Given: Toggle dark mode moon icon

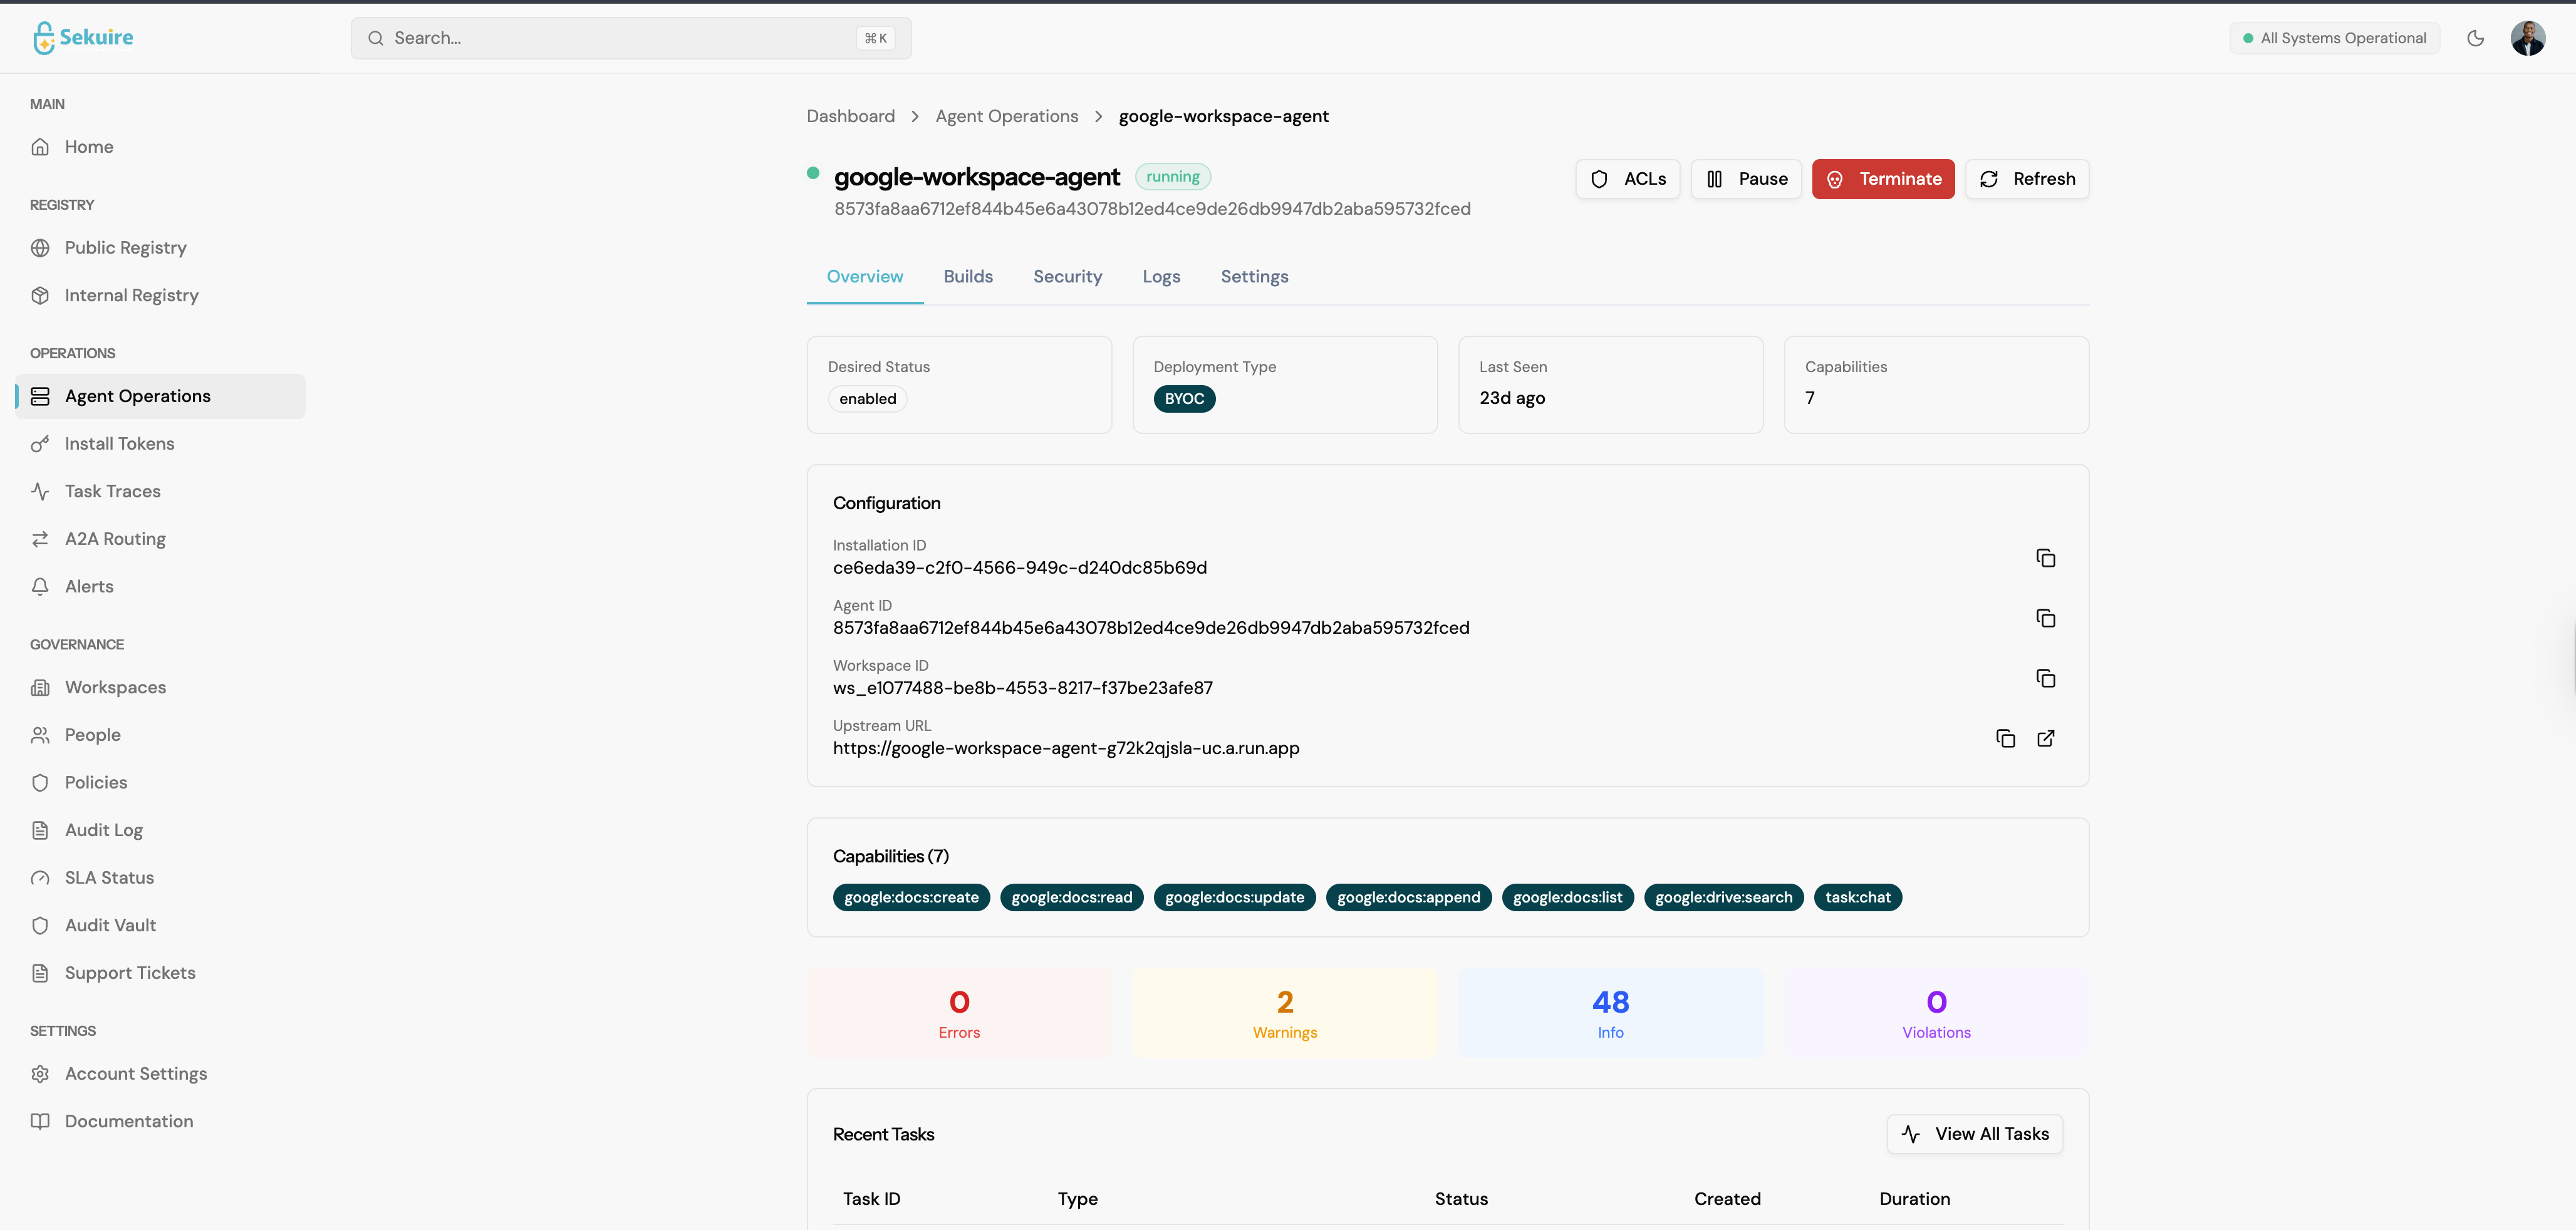Looking at the screenshot, I should coord(2475,38).
